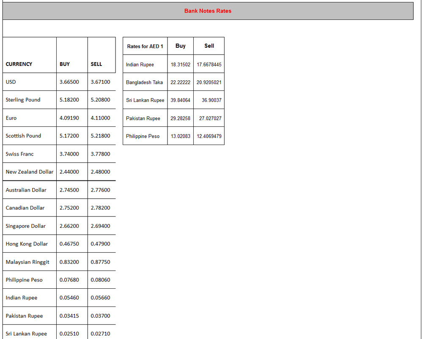Viewport: 423px width, 339px height.
Task: Click Pakistan Rupee buy rate 29.28258
Action: click(180, 118)
